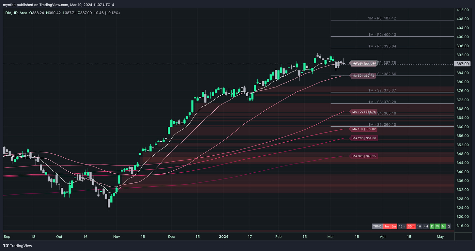Viewport: 475px width, 251px height.
Task: Click the 1M - R3: 407.42 pivot label
Action: tap(382, 18)
